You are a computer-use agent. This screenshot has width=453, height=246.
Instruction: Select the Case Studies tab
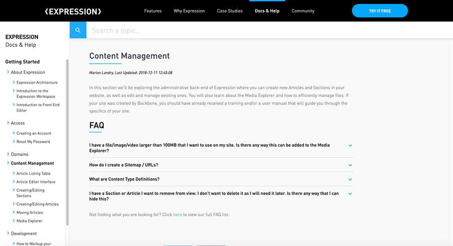tap(230, 11)
